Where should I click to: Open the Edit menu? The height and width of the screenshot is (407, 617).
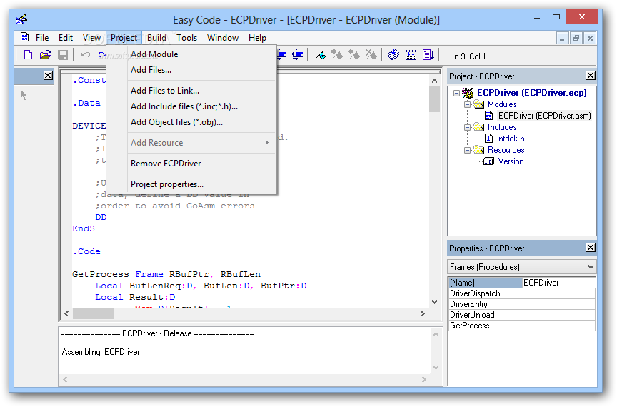tap(65, 38)
